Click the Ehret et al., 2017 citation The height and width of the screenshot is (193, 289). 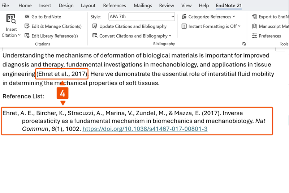point(62,74)
